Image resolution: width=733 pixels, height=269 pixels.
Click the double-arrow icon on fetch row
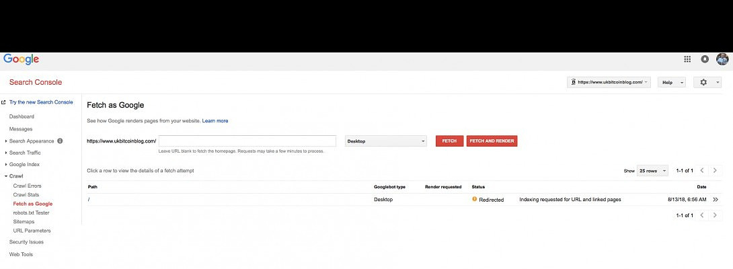click(x=716, y=200)
